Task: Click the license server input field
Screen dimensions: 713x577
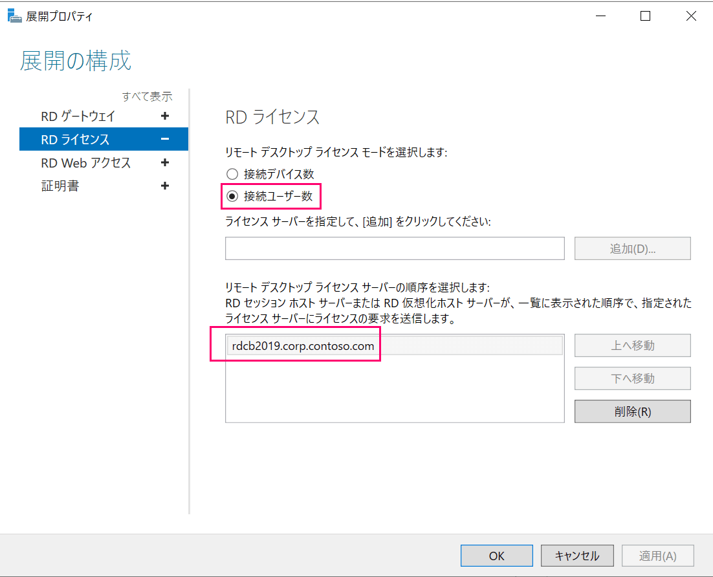Action: pyautogui.click(x=395, y=248)
